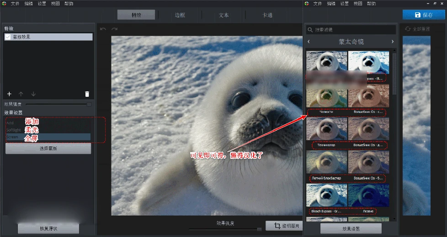Select the 蒙版效果 effect row
The width and height of the screenshot is (447, 237).
click(x=48, y=37)
